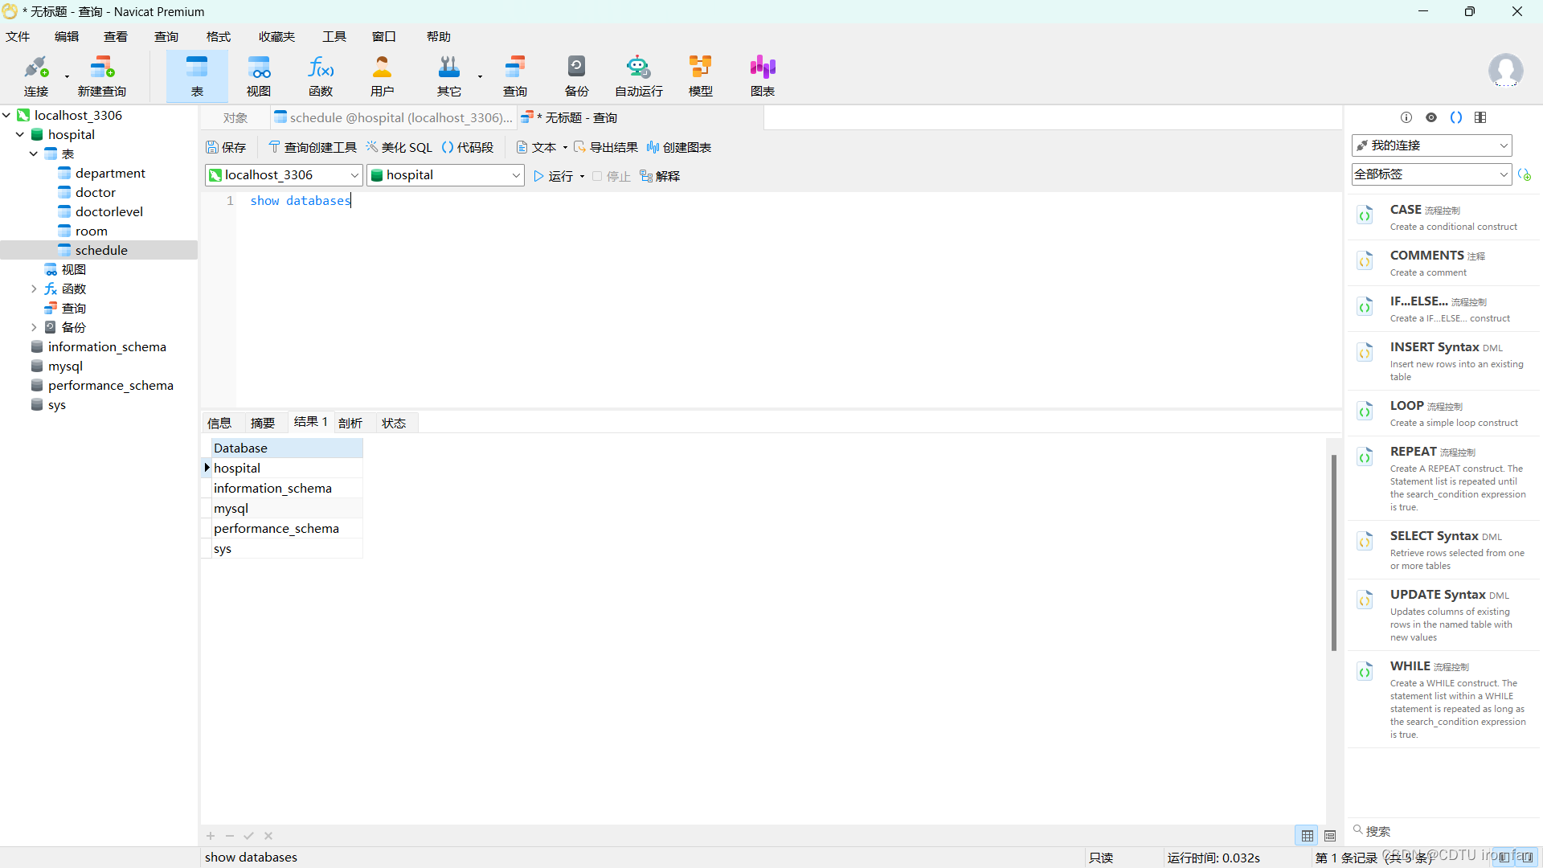Select the CASE snippet
This screenshot has width=1543, height=868.
pos(1444,217)
